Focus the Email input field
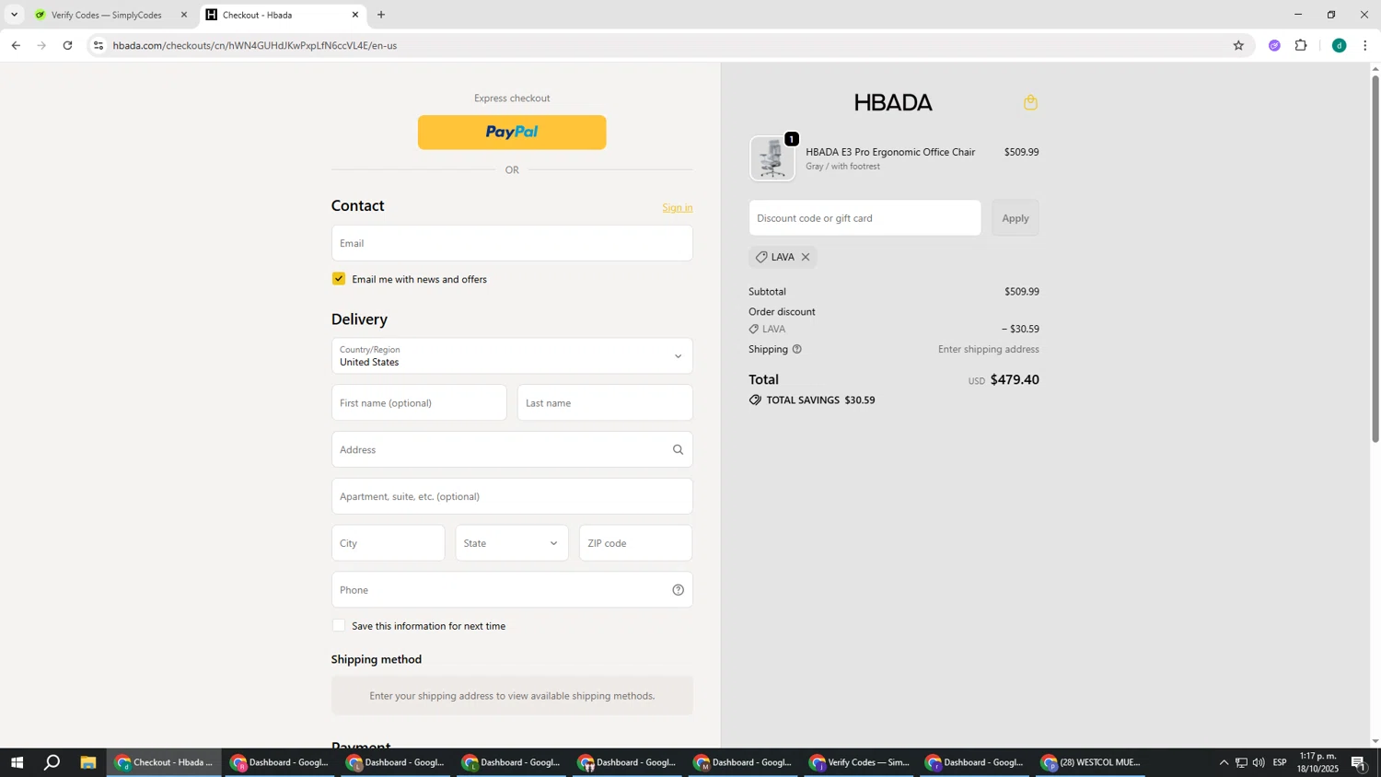 coord(512,243)
